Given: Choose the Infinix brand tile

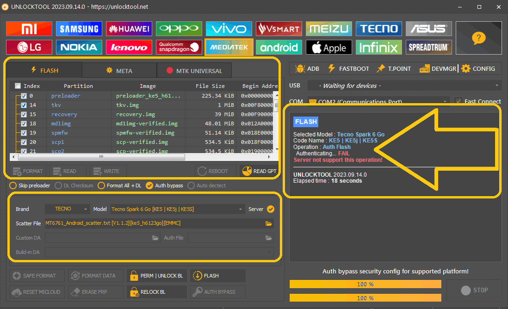Looking at the screenshot, I should coord(379,47).
